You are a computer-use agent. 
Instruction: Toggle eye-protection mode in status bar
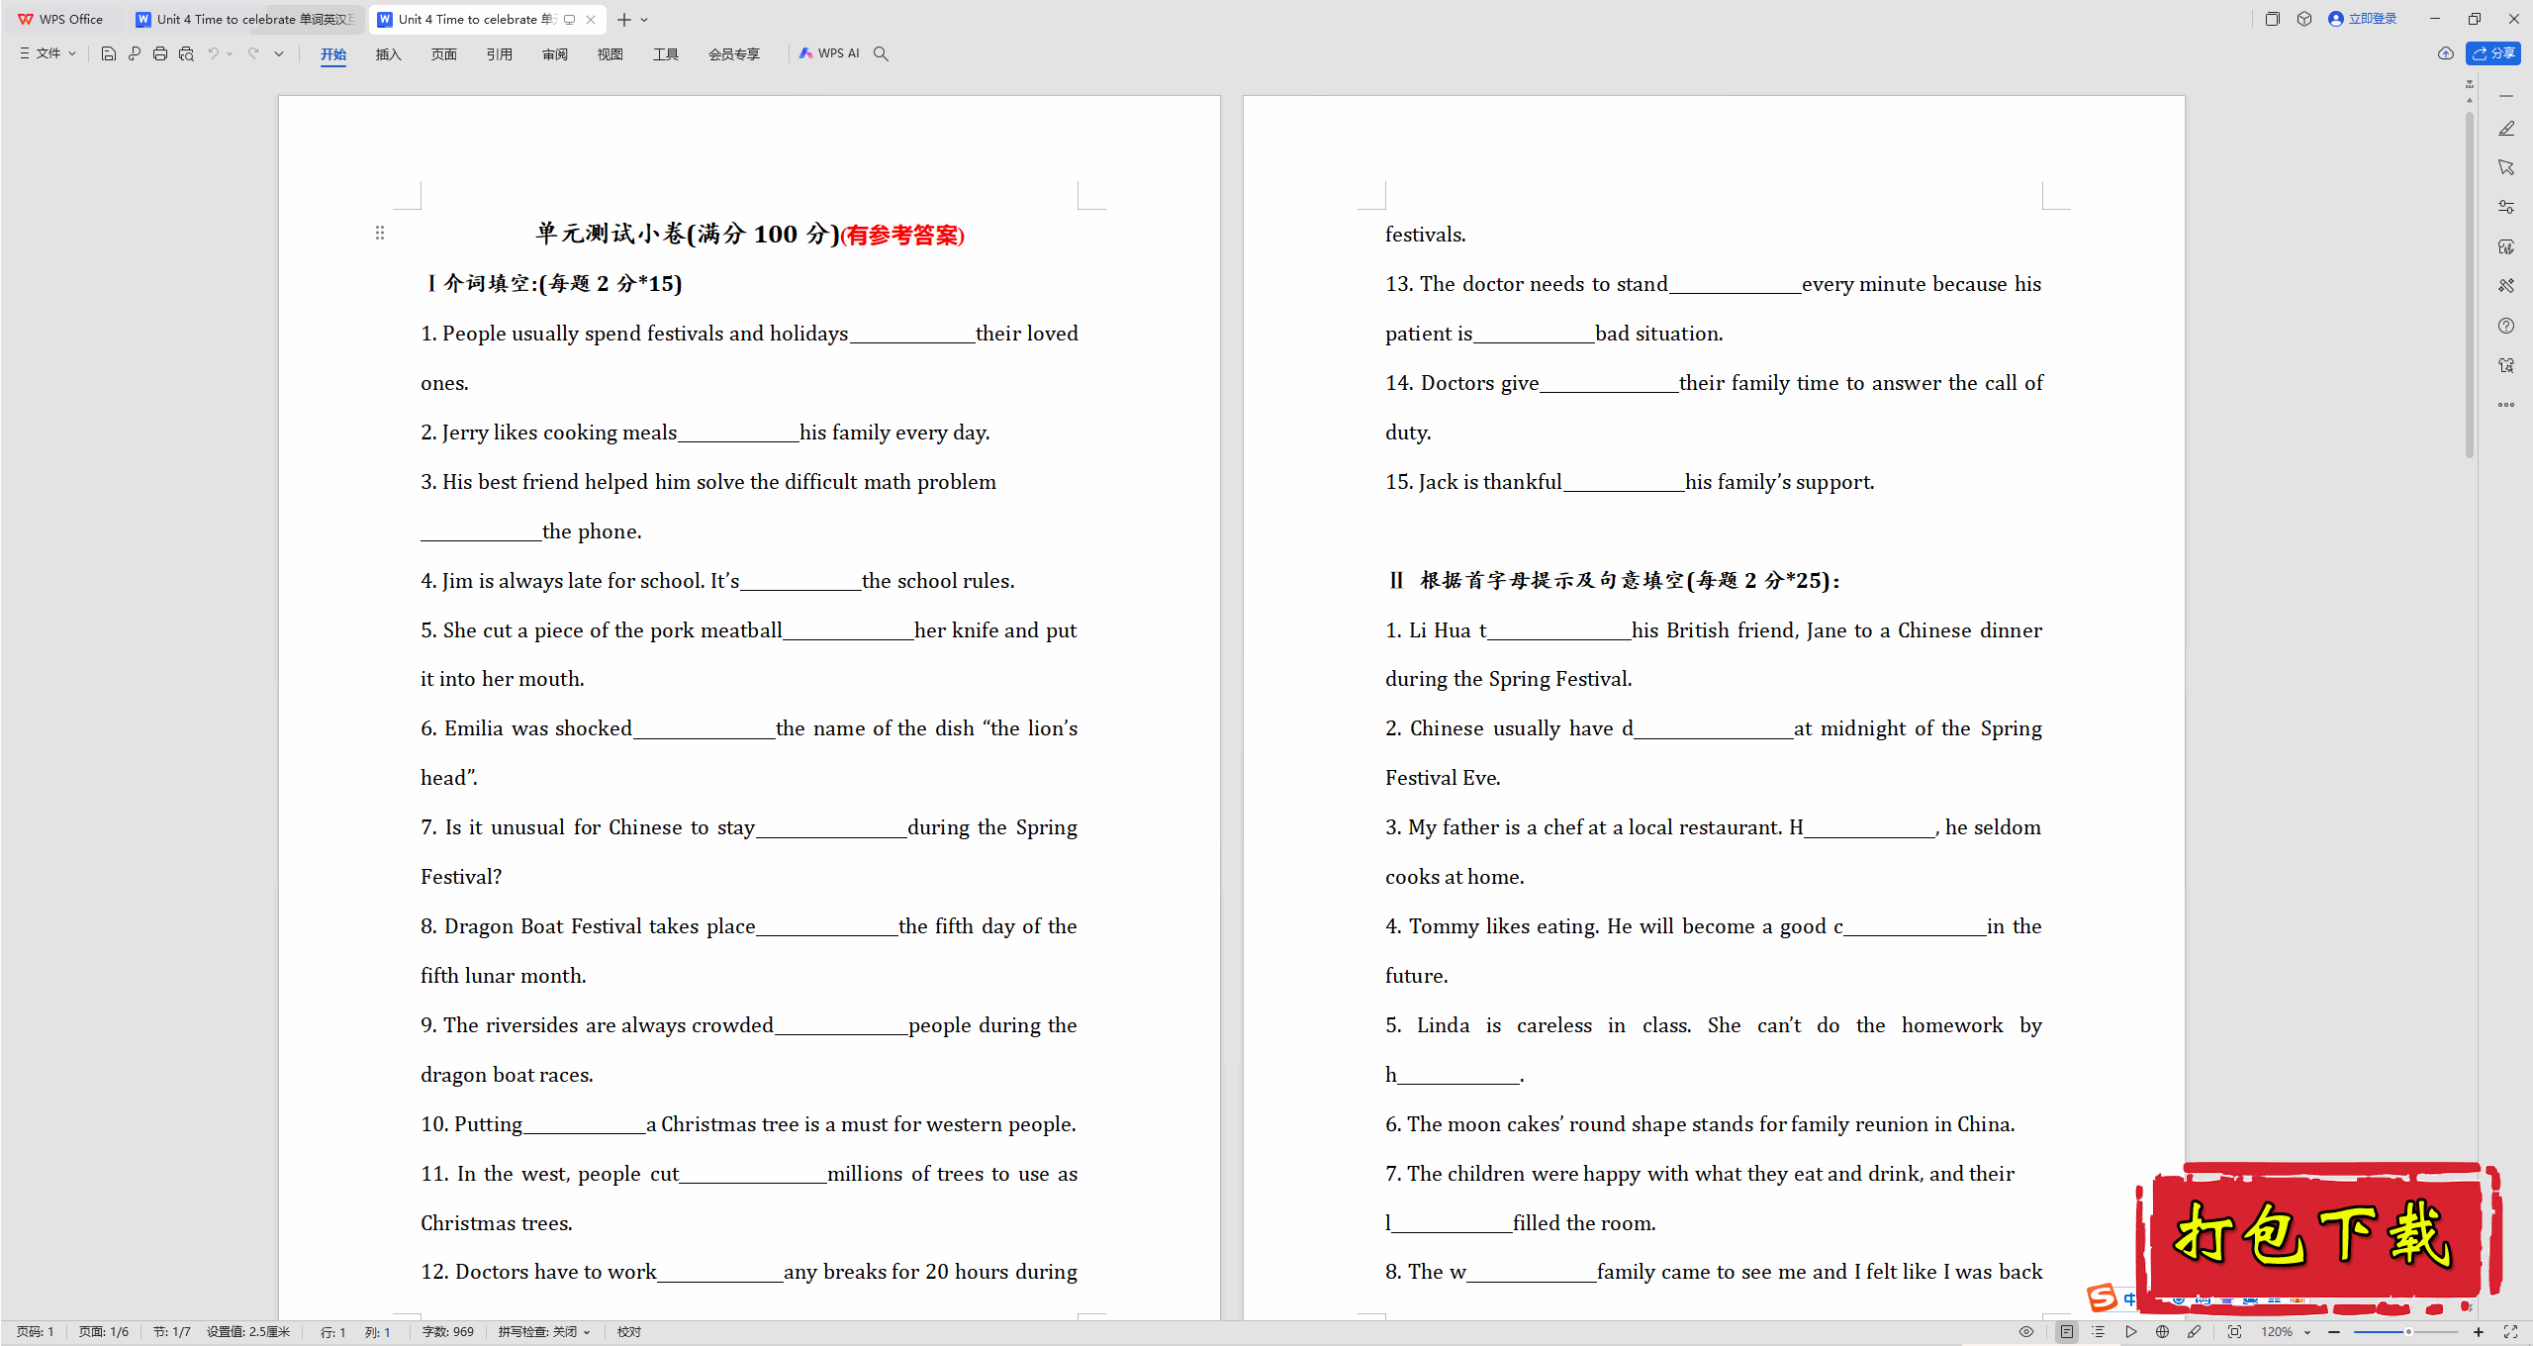(x=2026, y=1332)
